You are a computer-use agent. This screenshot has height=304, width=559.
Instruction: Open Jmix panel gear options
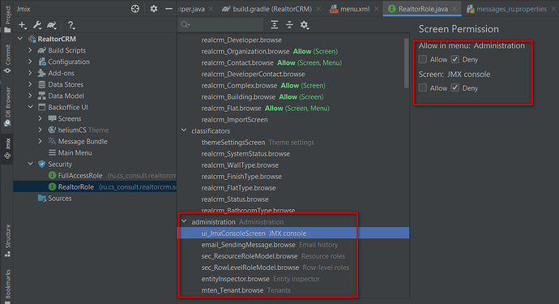point(154,9)
